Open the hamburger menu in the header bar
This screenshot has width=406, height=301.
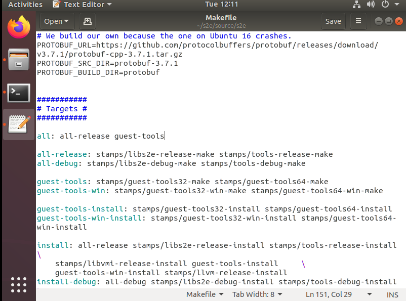358,21
